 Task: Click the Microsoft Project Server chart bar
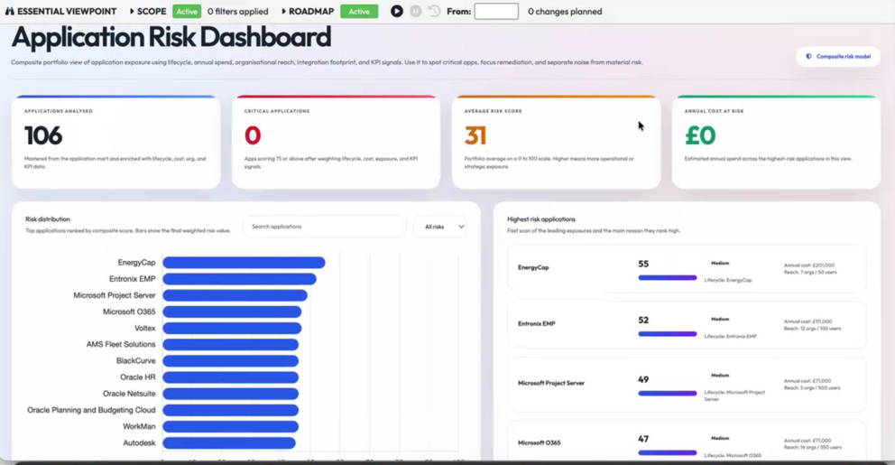235,295
